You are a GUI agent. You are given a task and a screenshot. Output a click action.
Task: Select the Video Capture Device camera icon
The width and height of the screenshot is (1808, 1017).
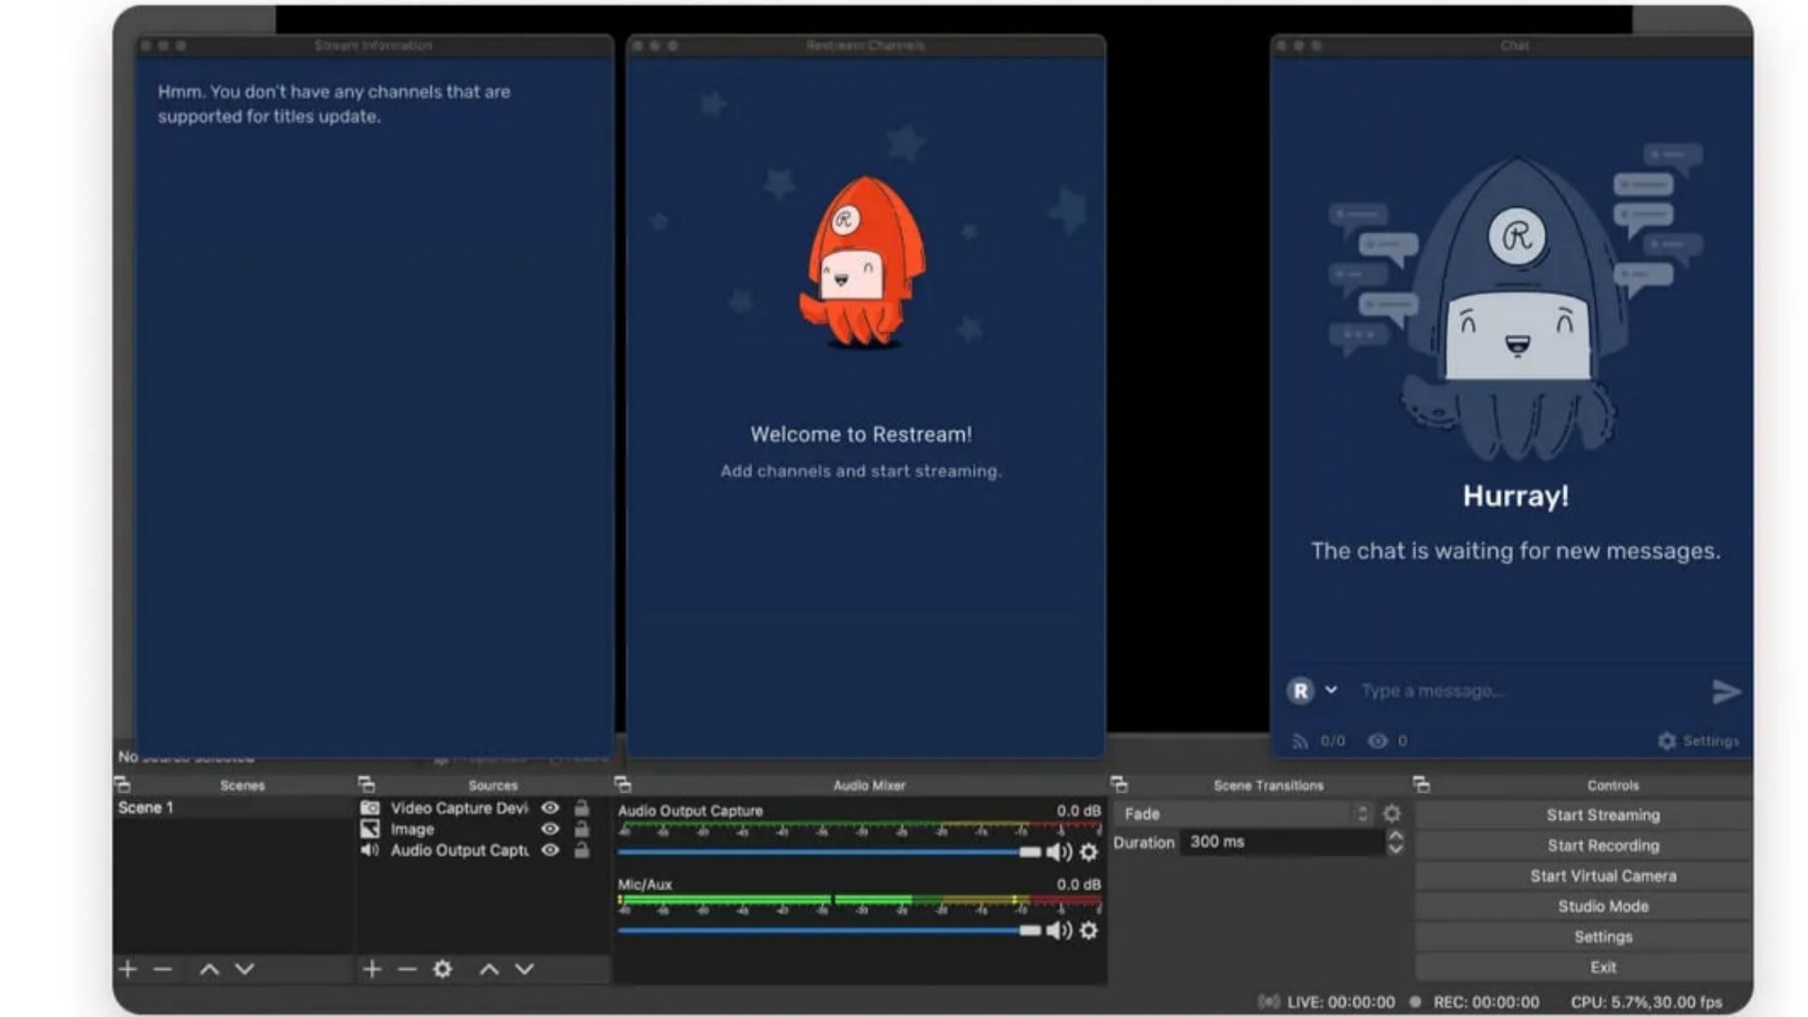click(370, 808)
